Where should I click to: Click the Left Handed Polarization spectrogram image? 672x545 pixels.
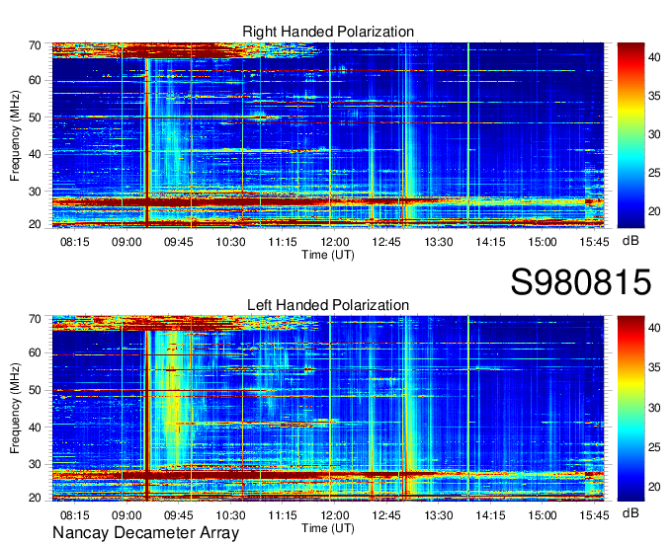pyautogui.click(x=328, y=409)
